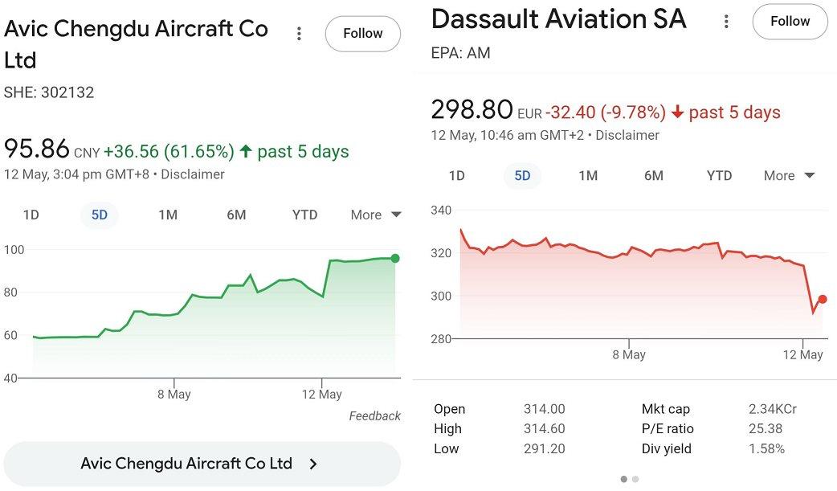This screenshot has width=837, height=491.
Task: Select the 5D tab on Avic's chart
Action: click(x=99, y=215)
